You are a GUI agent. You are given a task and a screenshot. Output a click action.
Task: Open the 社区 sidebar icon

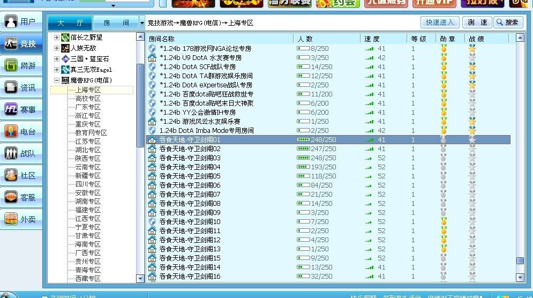pyautogui.click(x=11, y=175)
